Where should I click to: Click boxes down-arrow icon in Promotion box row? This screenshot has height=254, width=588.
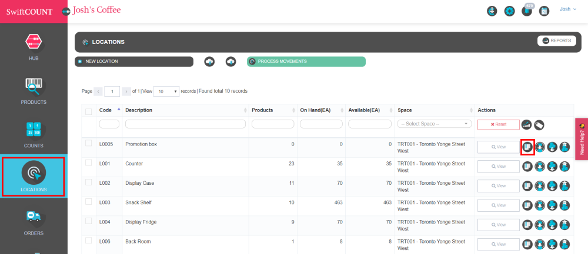point(552,147)
